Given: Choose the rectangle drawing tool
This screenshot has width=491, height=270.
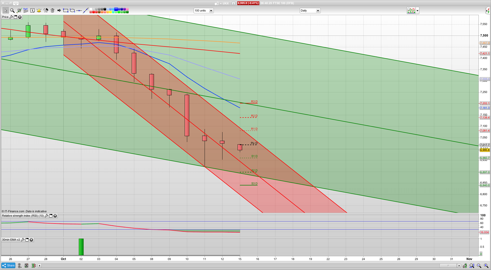Looking at the screenshot, I should [x=66, y=10].
